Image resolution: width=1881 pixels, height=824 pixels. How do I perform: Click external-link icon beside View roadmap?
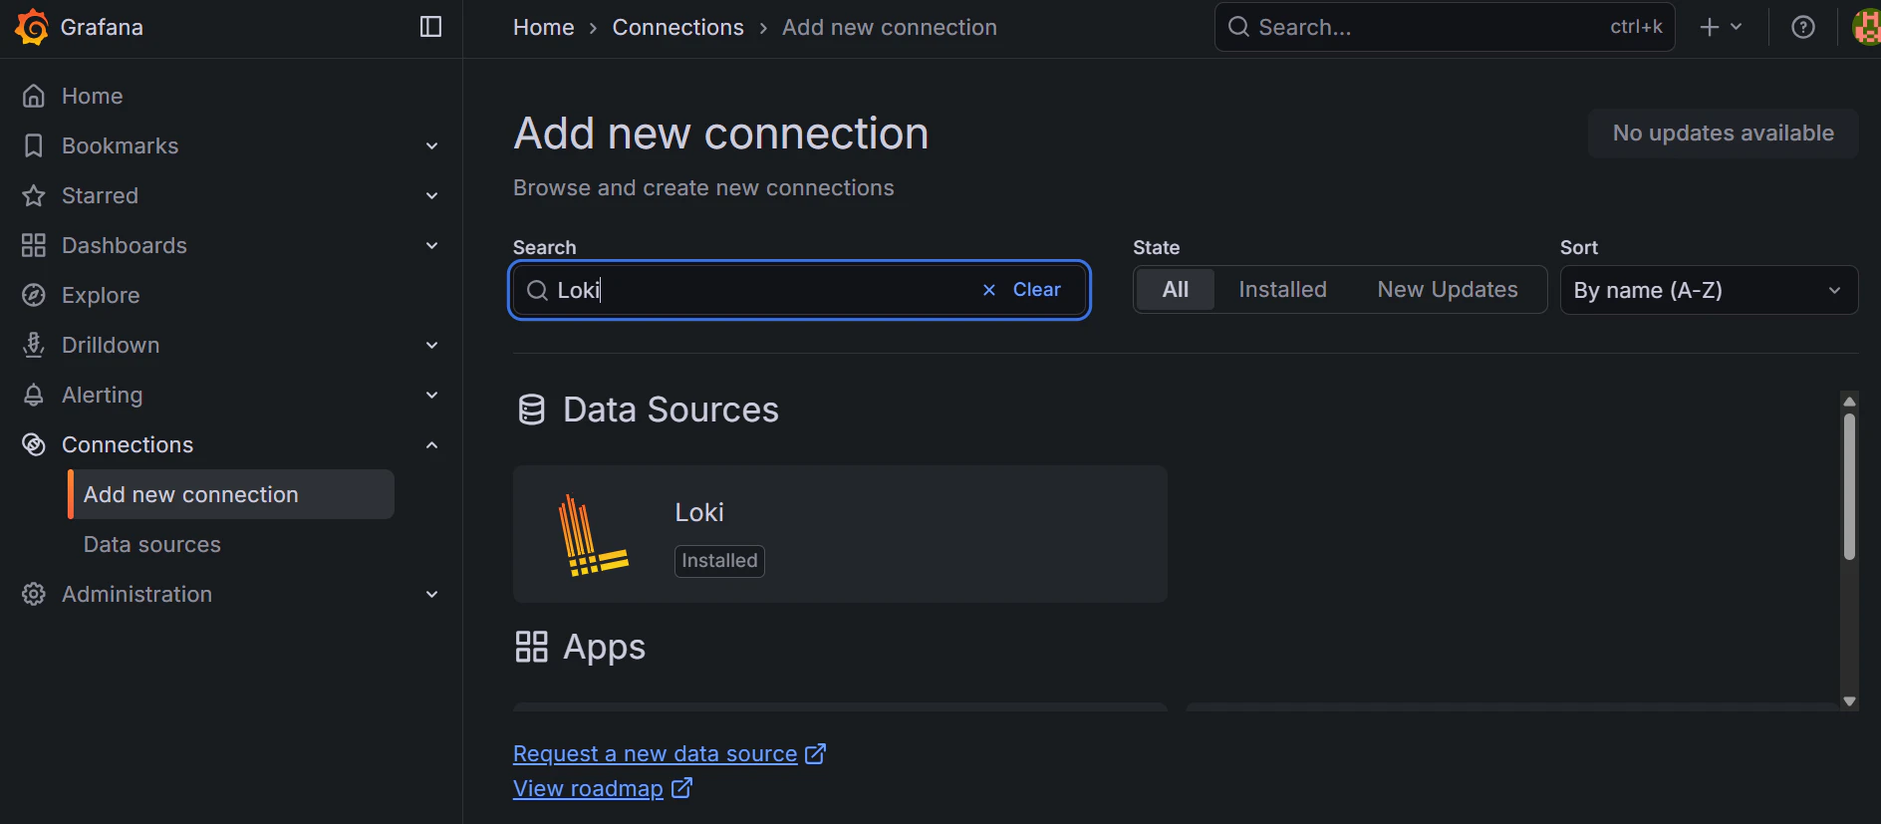click(681, 788)
